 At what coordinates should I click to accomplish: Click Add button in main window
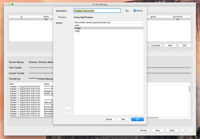pyautogui.click(x=170, y=45)
